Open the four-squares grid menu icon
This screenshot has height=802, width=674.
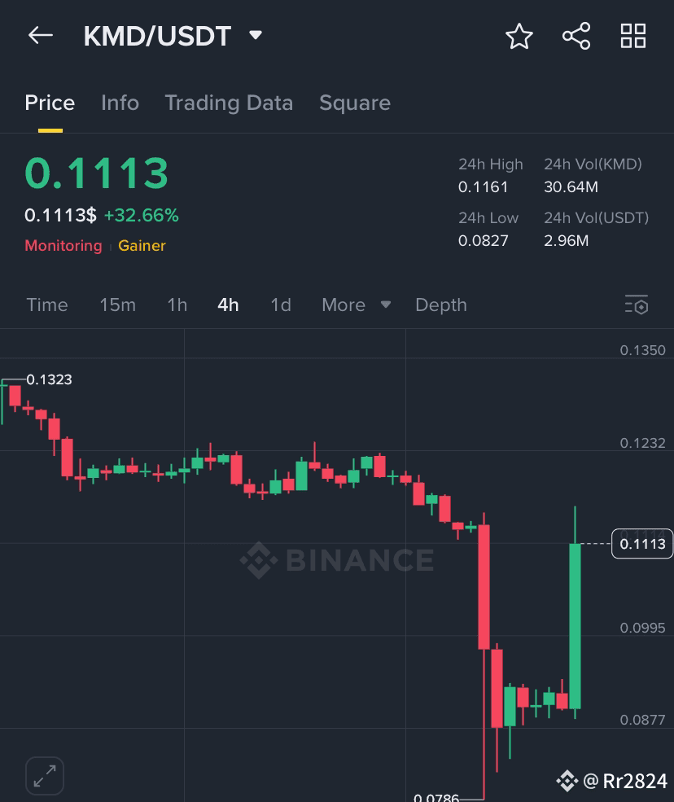tap(633, 37)
